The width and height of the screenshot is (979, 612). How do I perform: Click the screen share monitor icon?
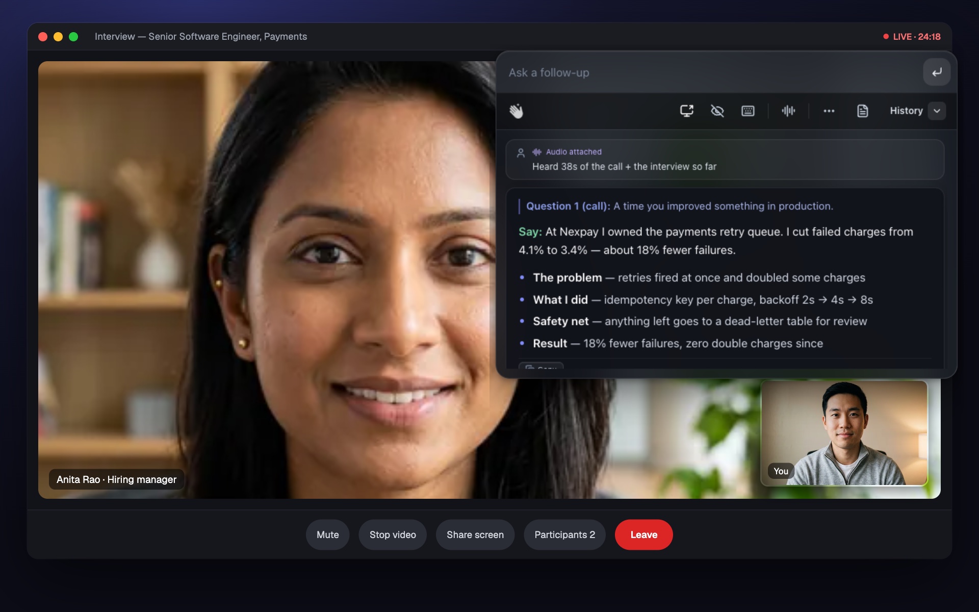point(687,111)
